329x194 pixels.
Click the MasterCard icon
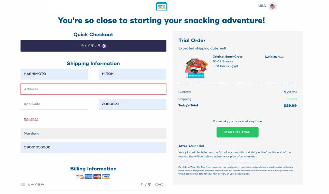point(97,177)
